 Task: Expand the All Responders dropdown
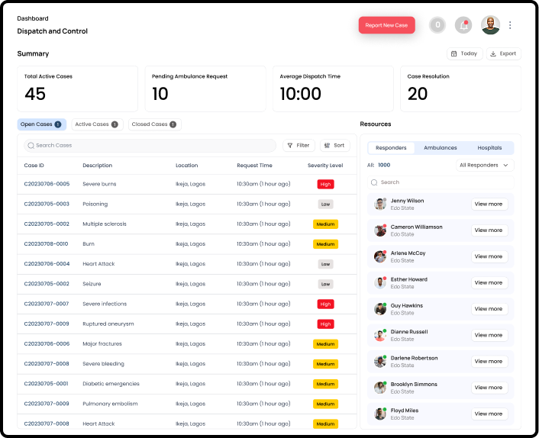tap(485, 165)
